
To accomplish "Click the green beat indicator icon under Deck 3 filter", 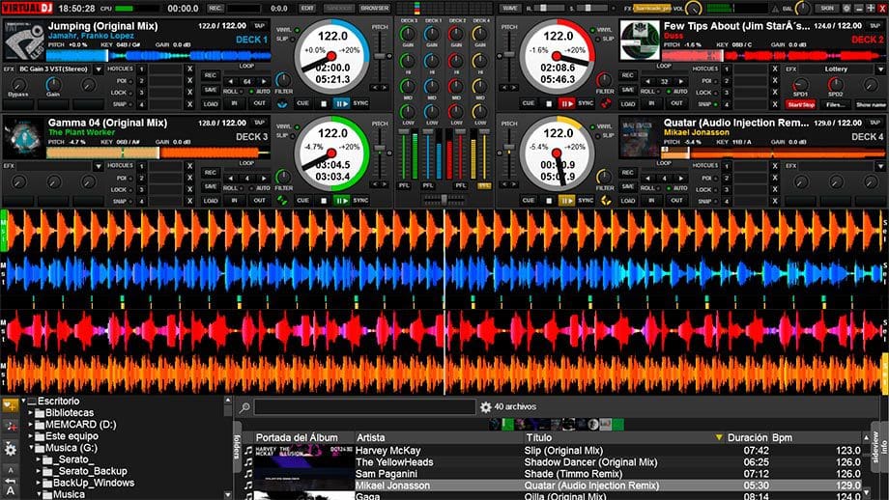I will [282, 200].
